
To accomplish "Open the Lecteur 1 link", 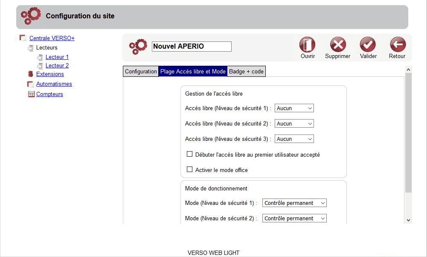I will (57, 57).
